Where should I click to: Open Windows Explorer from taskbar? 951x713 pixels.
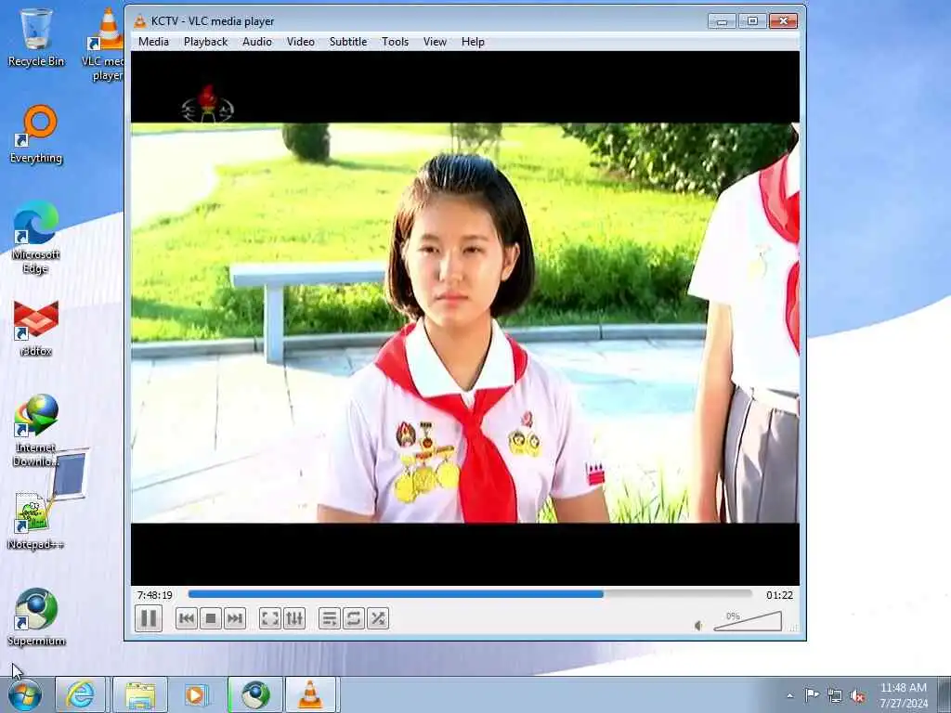pos(140,694)
